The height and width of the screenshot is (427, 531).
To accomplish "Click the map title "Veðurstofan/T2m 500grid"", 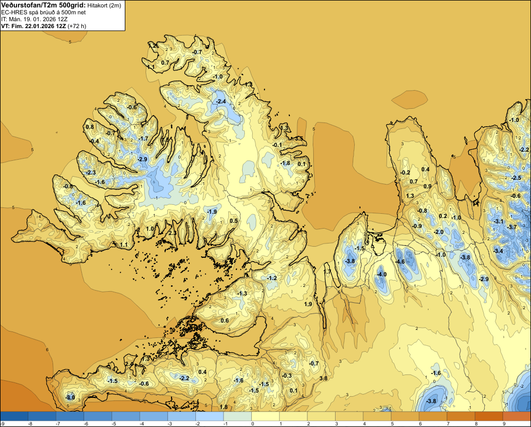I will coord(44,5).
